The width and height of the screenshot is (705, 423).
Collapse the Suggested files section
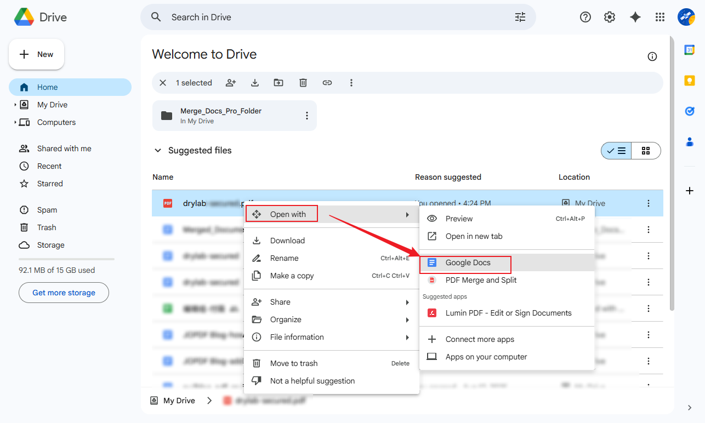158,151
